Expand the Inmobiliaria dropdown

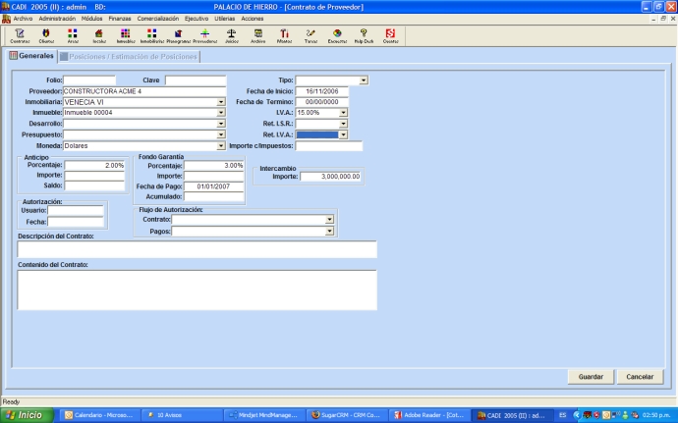(x=221, y=102)
